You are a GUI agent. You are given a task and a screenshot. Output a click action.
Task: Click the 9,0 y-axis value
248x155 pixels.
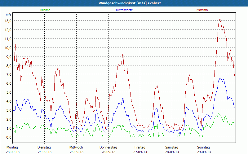pos(9,56)
